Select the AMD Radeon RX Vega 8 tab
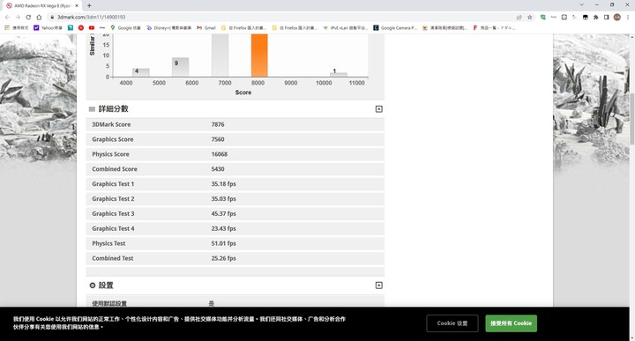Image resolution: width=635 pixels, height=341 pixels. point(42,5)
